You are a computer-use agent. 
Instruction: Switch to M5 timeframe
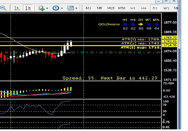pyautogui.click(x=99, y=8)
